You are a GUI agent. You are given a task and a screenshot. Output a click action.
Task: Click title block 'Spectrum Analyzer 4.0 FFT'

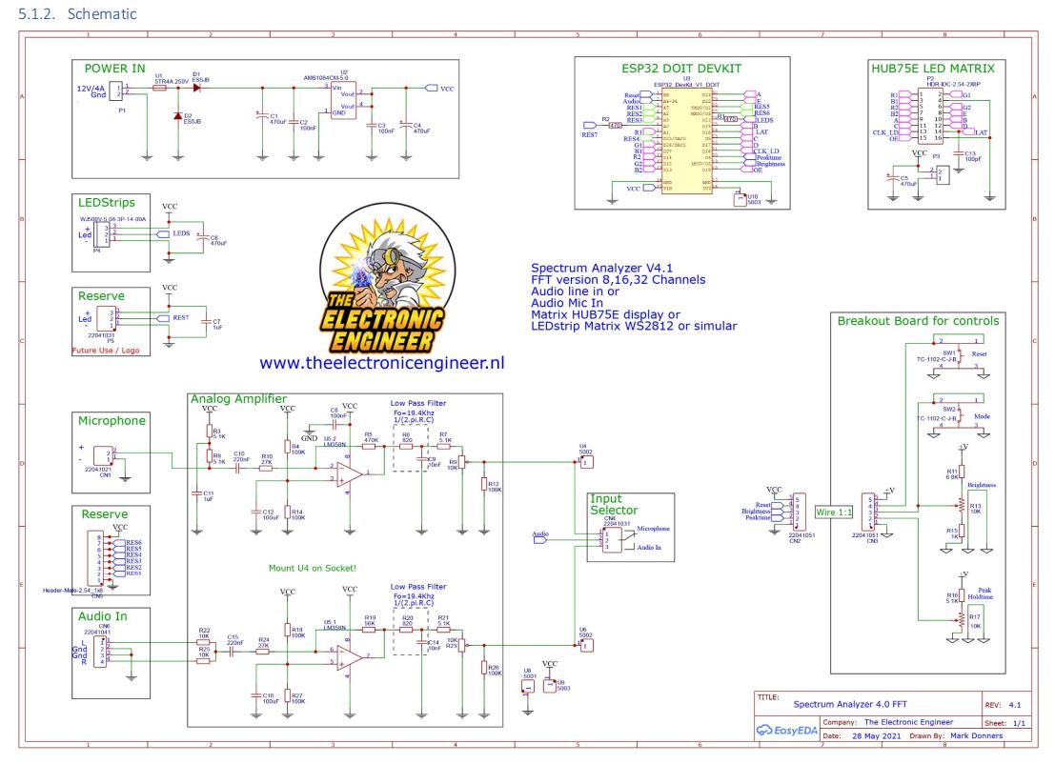tap(850, 704)
